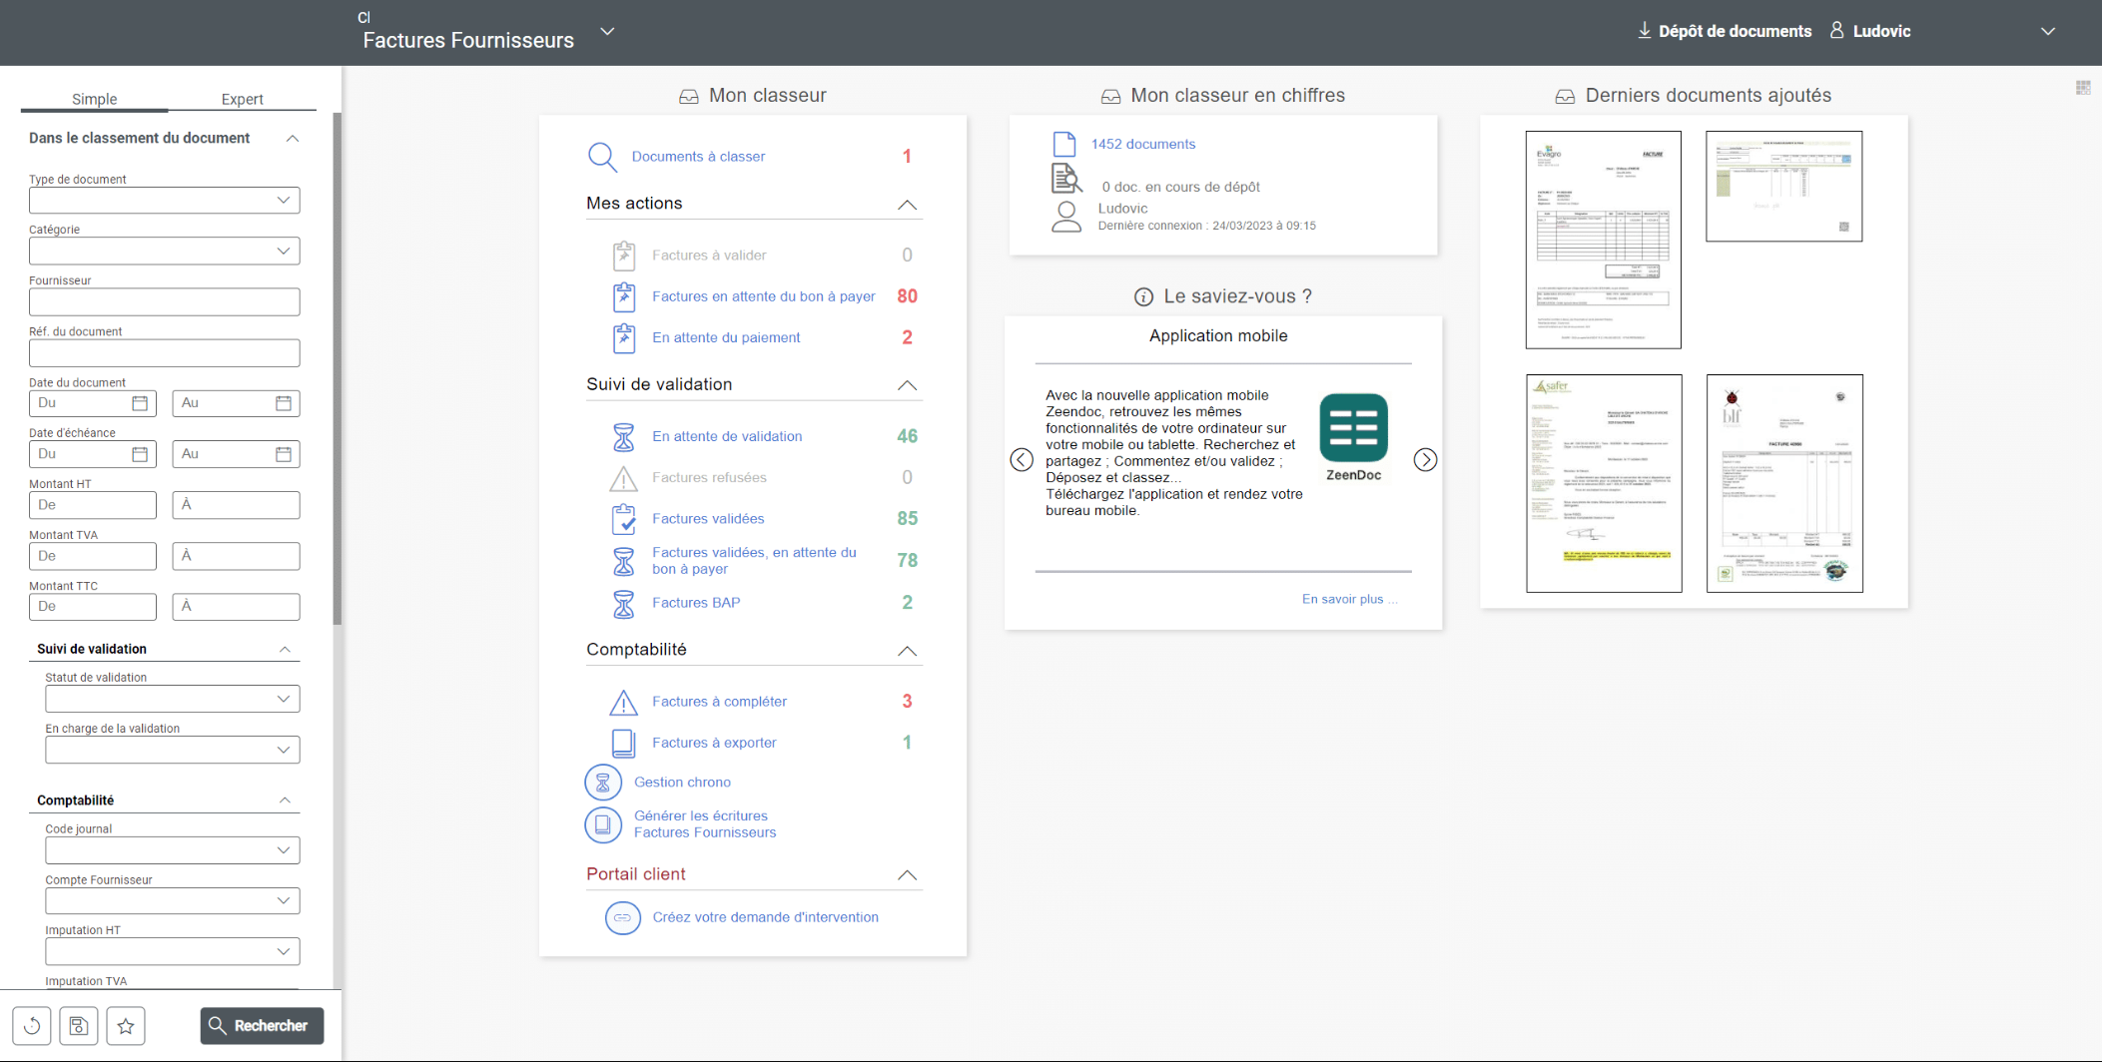This screenshot has width=2102, height=1062.
Task: Click the Montant HT De field
Action: (93, 505)
